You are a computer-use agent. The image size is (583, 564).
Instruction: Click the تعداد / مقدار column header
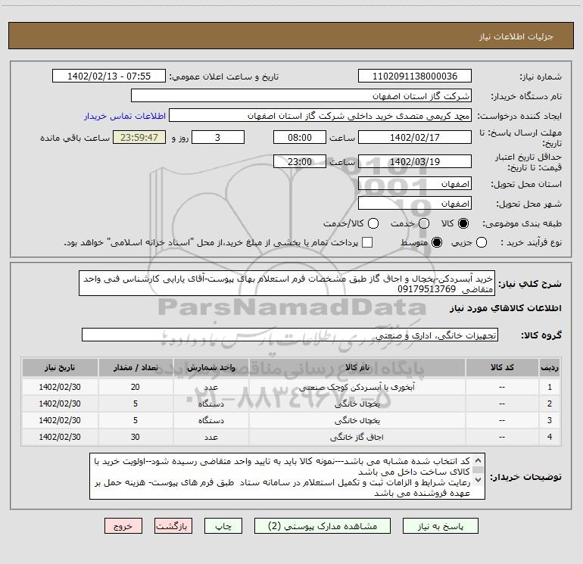136,368
